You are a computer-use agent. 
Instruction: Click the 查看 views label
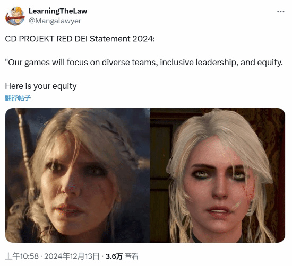(x=132, y=256)
